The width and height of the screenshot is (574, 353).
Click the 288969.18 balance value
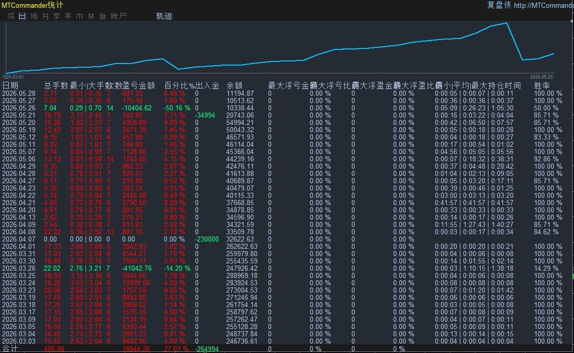241,275
